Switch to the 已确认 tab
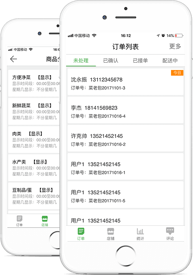 coord(111,61)
